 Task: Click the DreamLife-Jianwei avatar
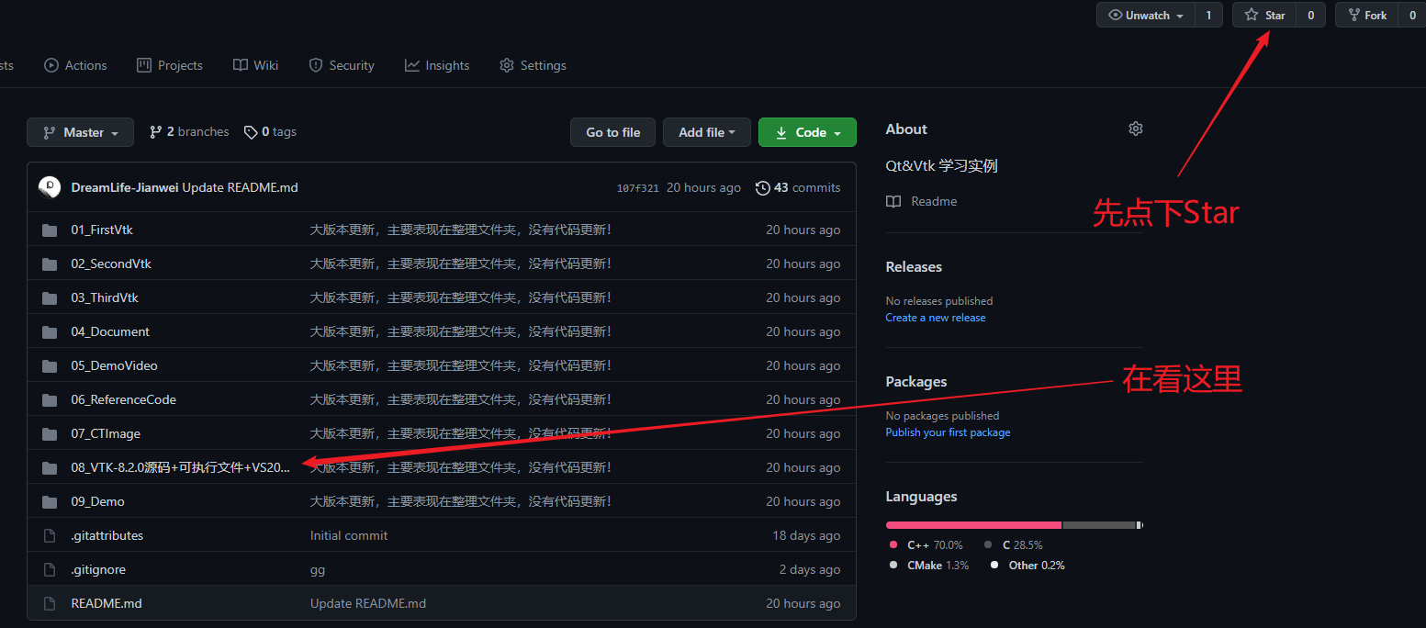click(x=50, y=187)
